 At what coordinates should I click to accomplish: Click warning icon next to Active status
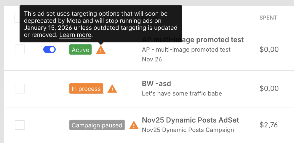(101, 50)
